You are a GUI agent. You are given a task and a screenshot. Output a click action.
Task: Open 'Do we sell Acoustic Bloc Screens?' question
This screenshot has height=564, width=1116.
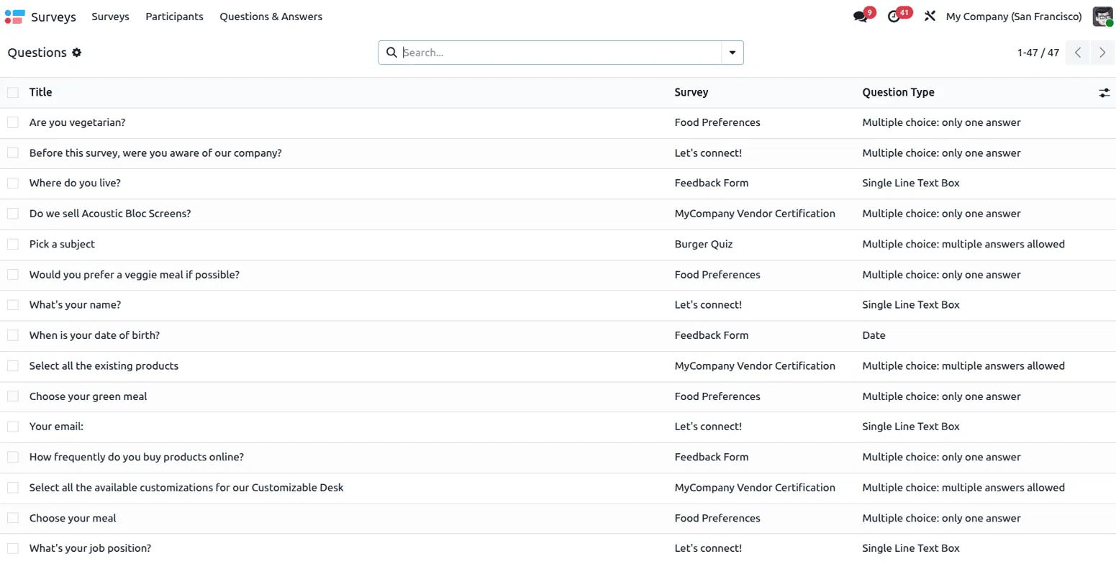110,214
